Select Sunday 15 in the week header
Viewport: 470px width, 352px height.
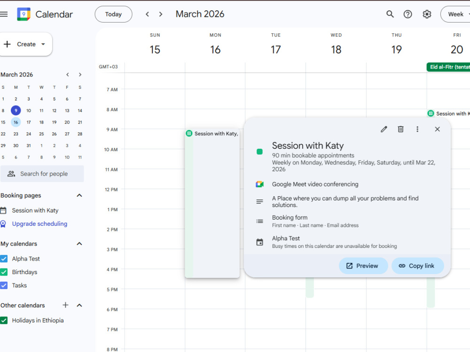[155, 49]
